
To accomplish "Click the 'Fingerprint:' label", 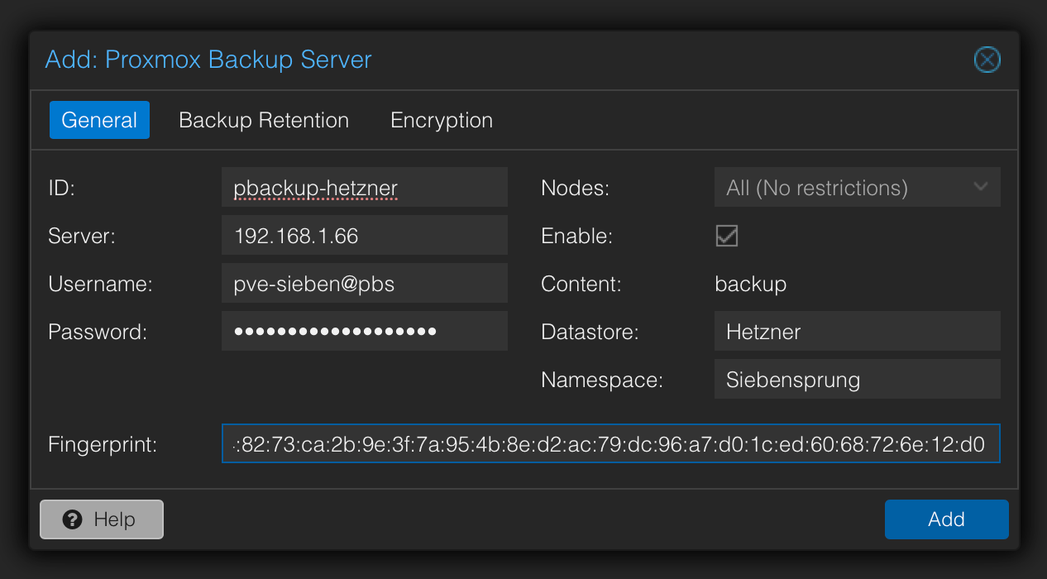I will tap(103, 444).
